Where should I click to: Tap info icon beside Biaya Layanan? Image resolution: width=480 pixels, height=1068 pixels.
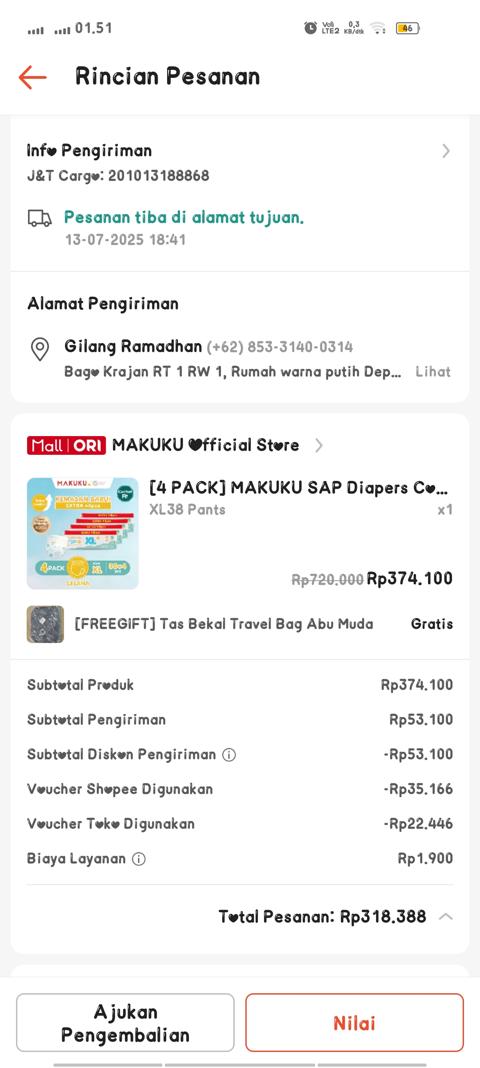[139, 859]
